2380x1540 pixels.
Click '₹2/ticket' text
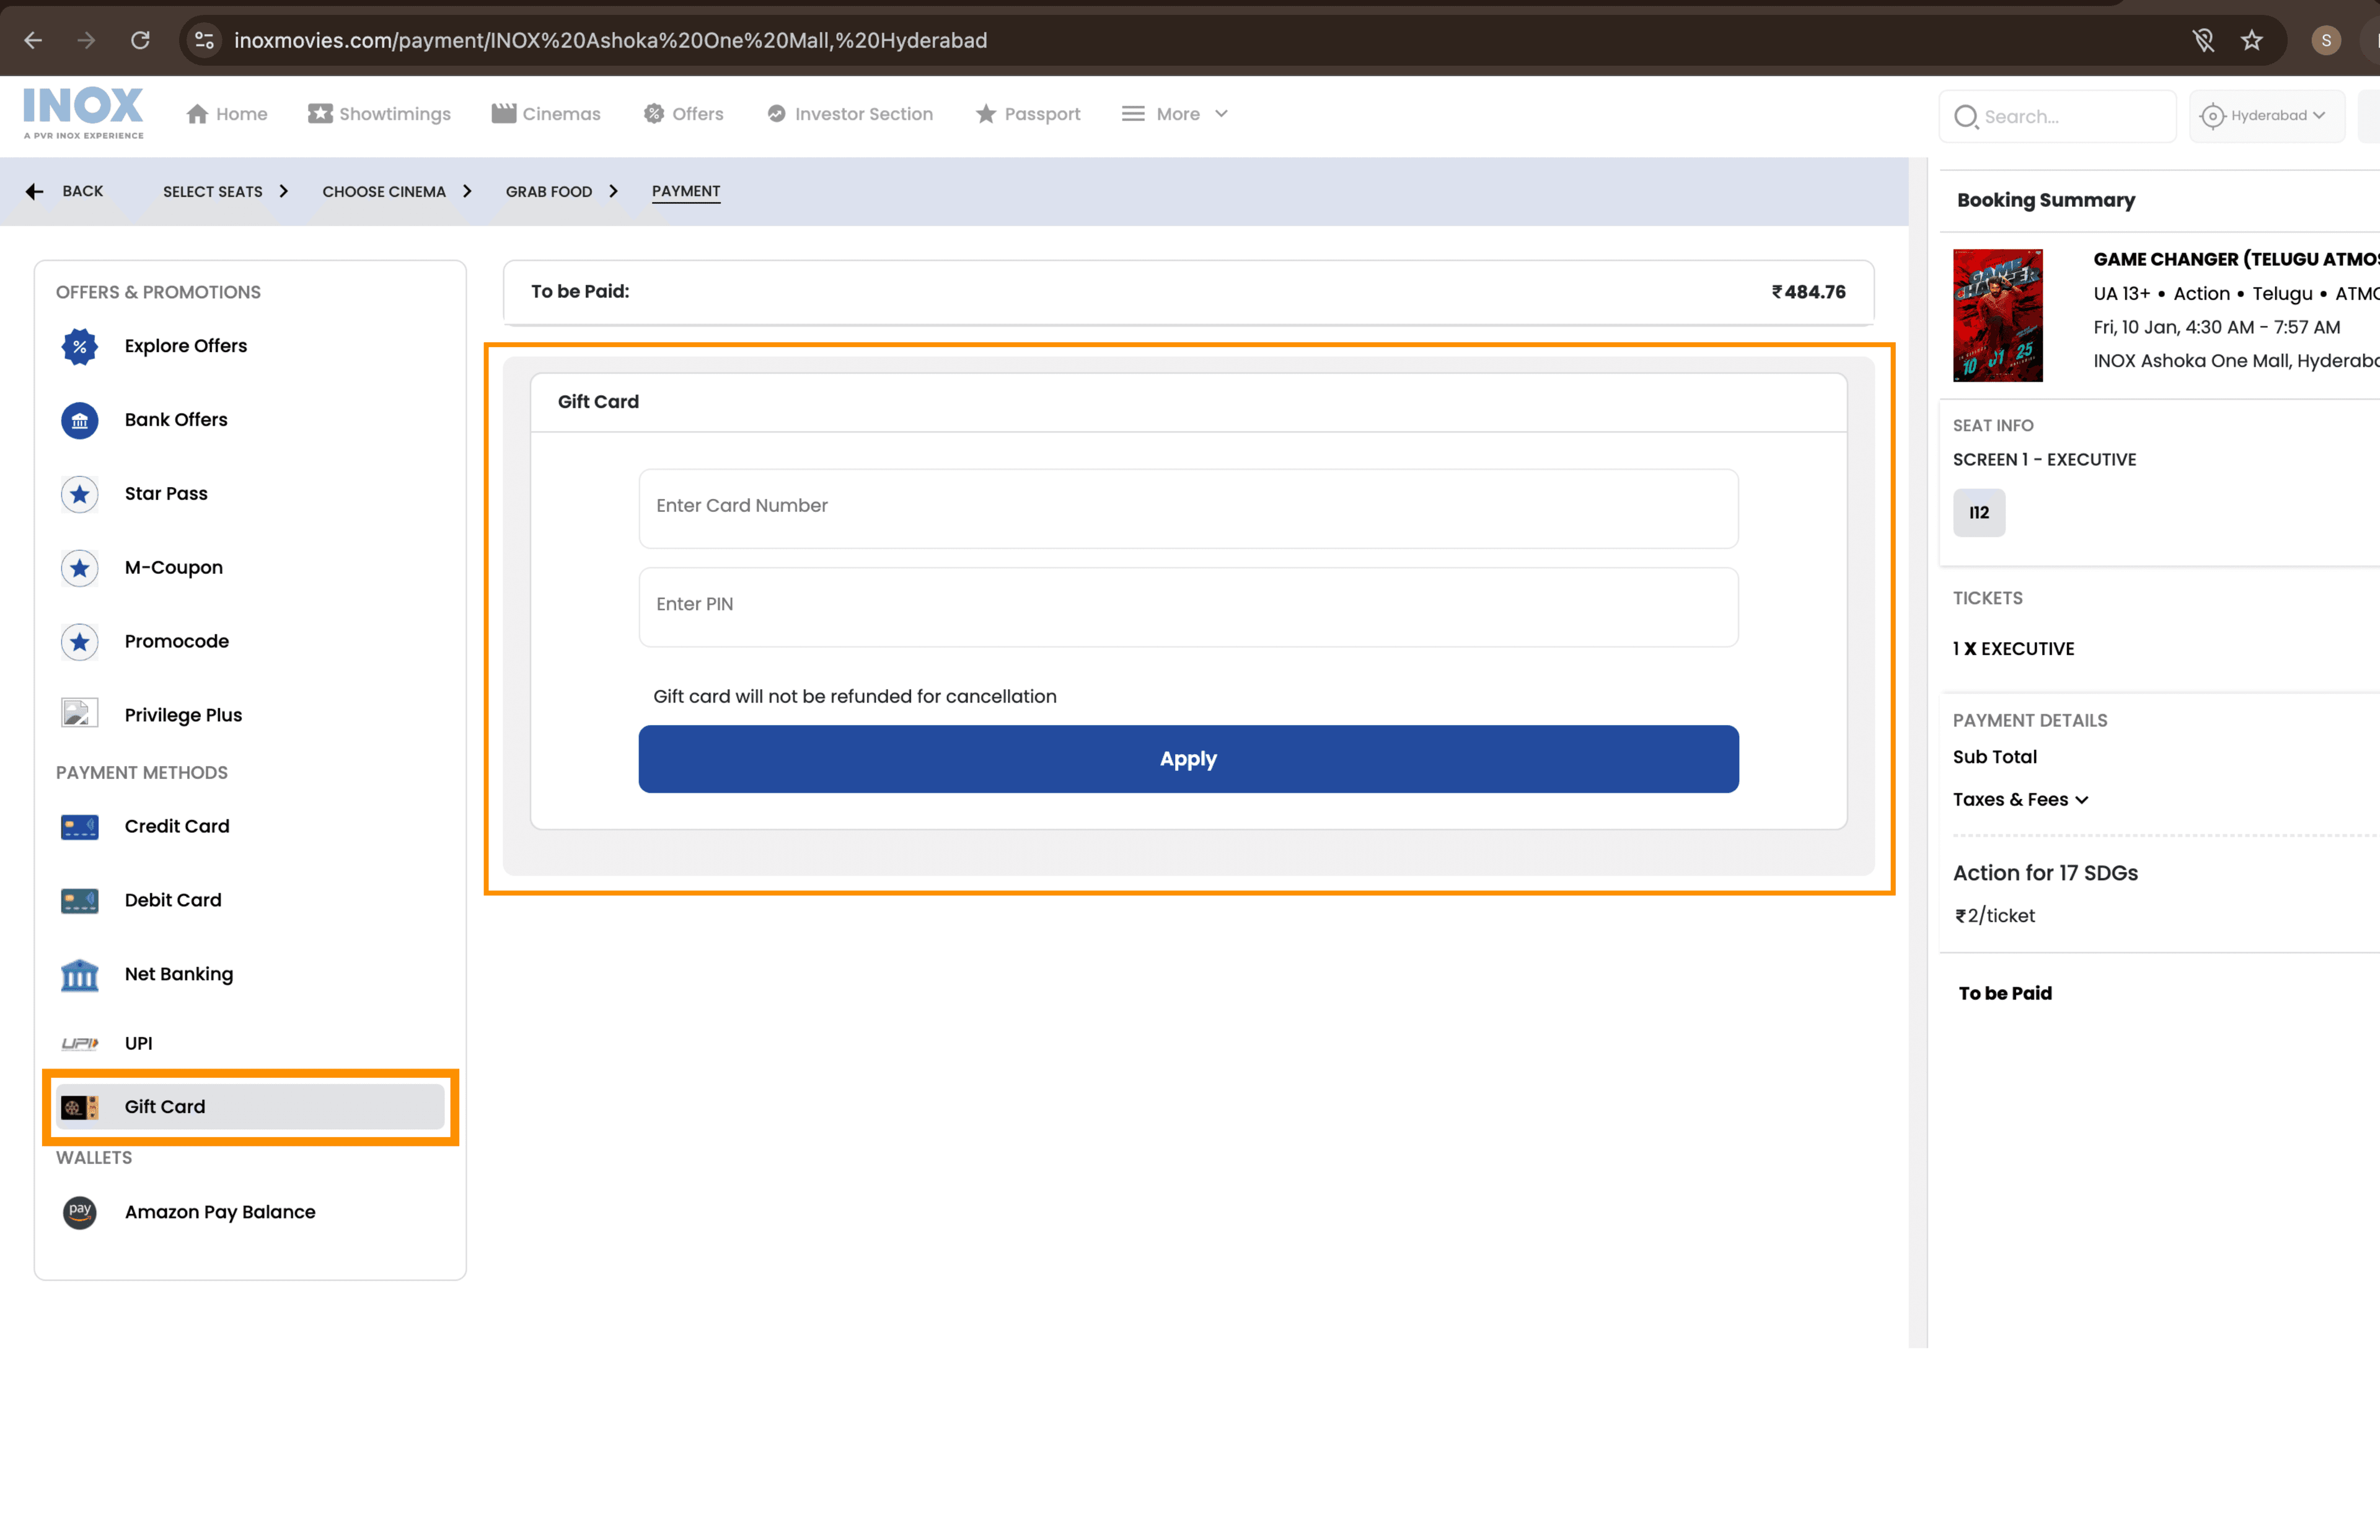tap(1995, 916)
